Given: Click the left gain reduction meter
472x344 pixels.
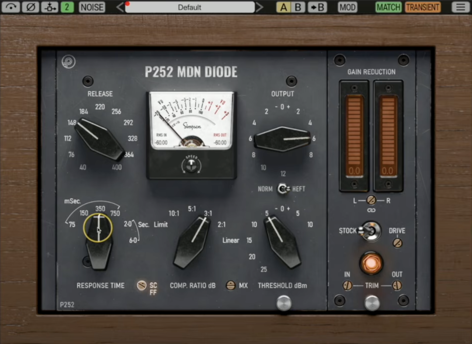Looking at the screenshot, I should (354, 136).
